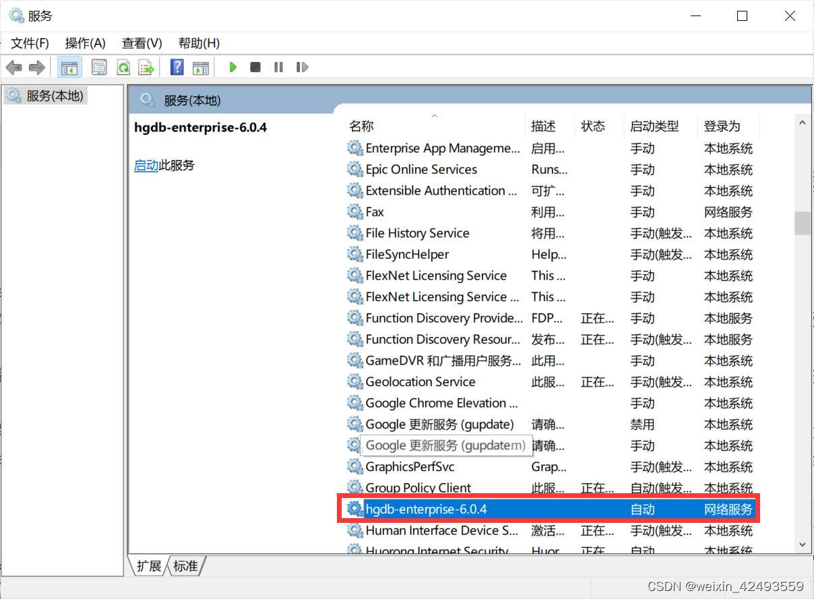The image size is (814, 599).
Task: Click the 禁用 startup type of gupdate
Action: pyautogui.click(x=642, y=424)
